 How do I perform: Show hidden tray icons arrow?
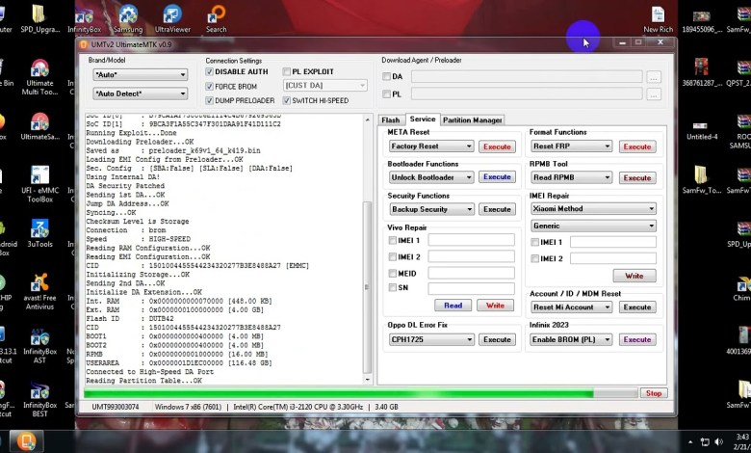tap(690, 442)
